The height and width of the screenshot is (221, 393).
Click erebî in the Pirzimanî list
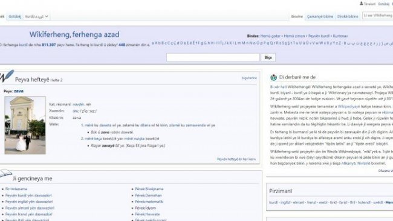pos(323,202)
